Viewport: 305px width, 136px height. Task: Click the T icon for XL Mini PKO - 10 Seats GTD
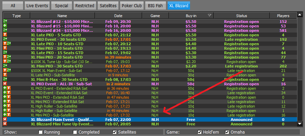5,48
